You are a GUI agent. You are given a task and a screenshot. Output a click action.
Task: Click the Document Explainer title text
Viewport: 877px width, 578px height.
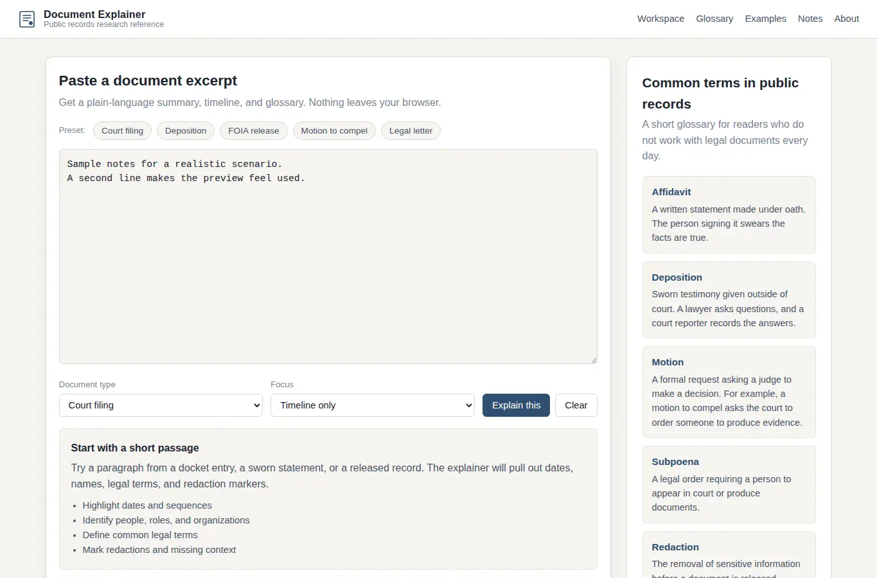94,14
